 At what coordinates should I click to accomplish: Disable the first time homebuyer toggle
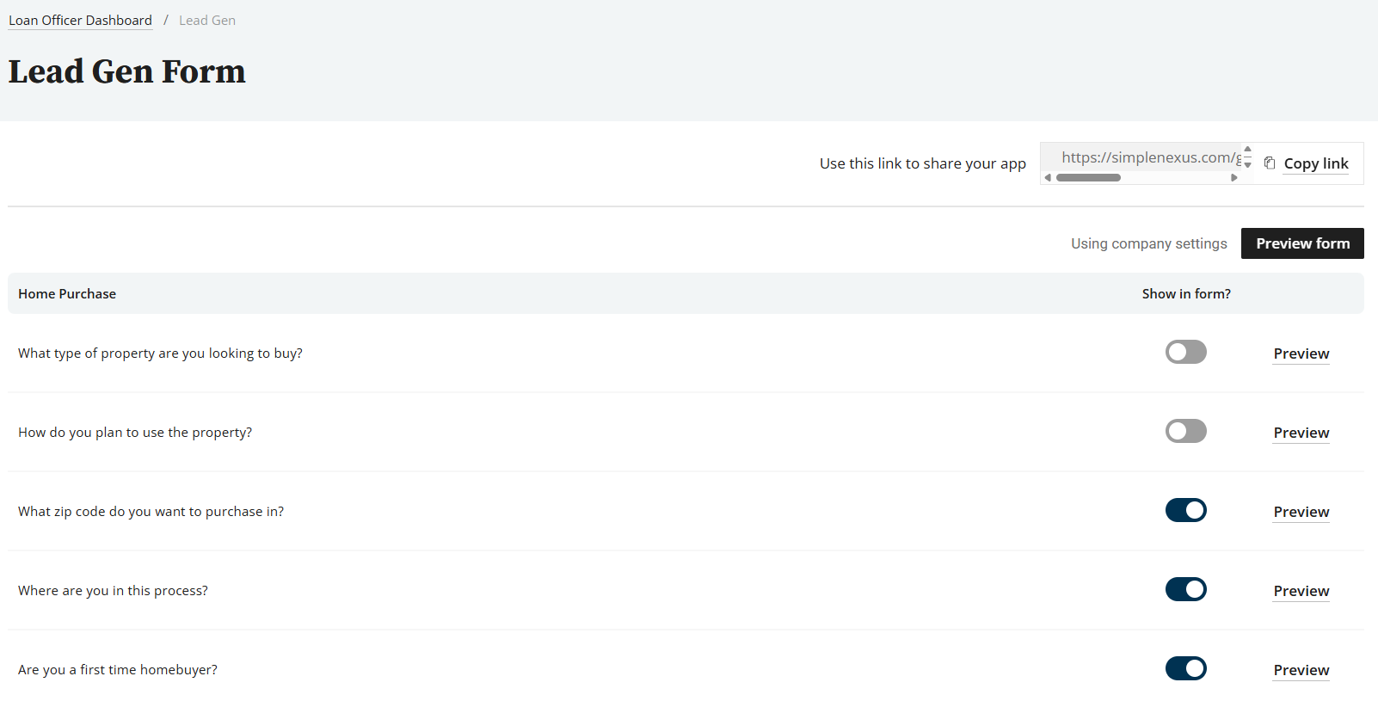[1185, 668]
